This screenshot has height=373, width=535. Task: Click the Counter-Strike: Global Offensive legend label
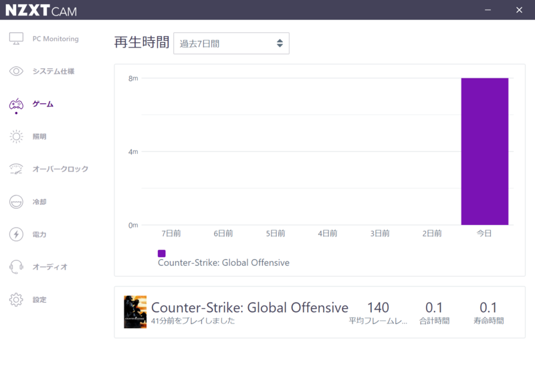click(223, 263)
